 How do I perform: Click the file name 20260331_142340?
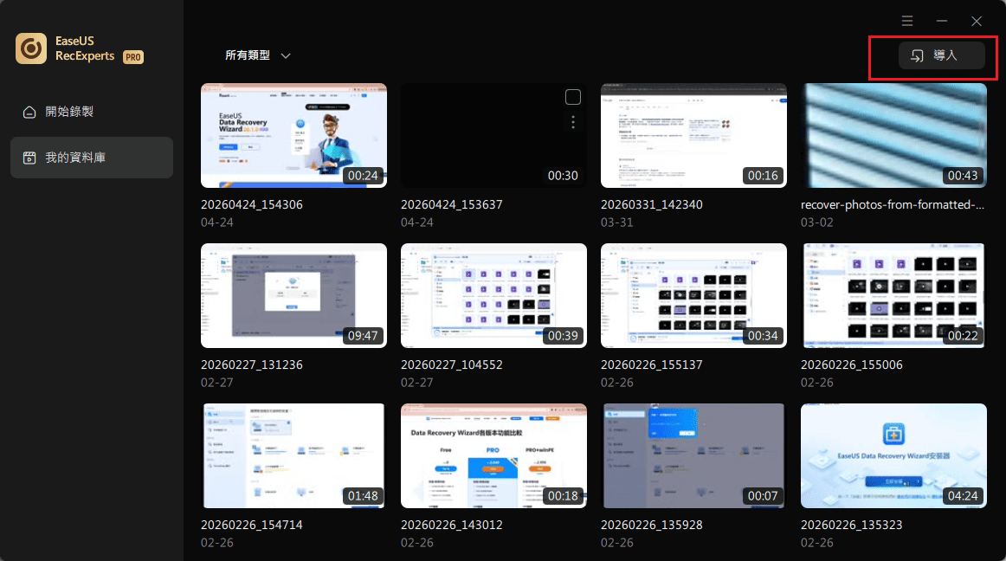(652, 205)
